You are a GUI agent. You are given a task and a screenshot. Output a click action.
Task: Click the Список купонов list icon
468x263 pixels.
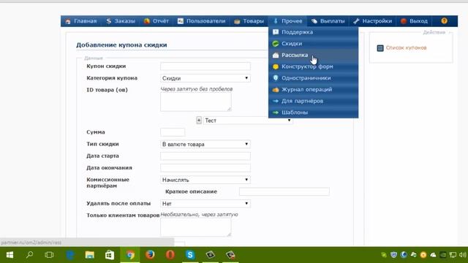(x=380, y=48)
